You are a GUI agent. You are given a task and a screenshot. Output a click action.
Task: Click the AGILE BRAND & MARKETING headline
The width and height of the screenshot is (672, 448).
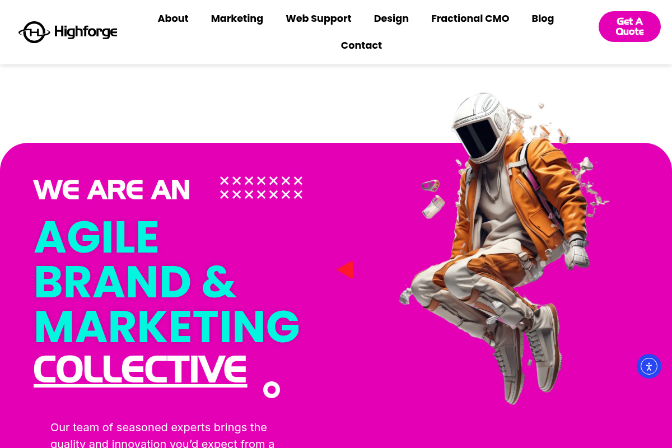click(167, 282)
